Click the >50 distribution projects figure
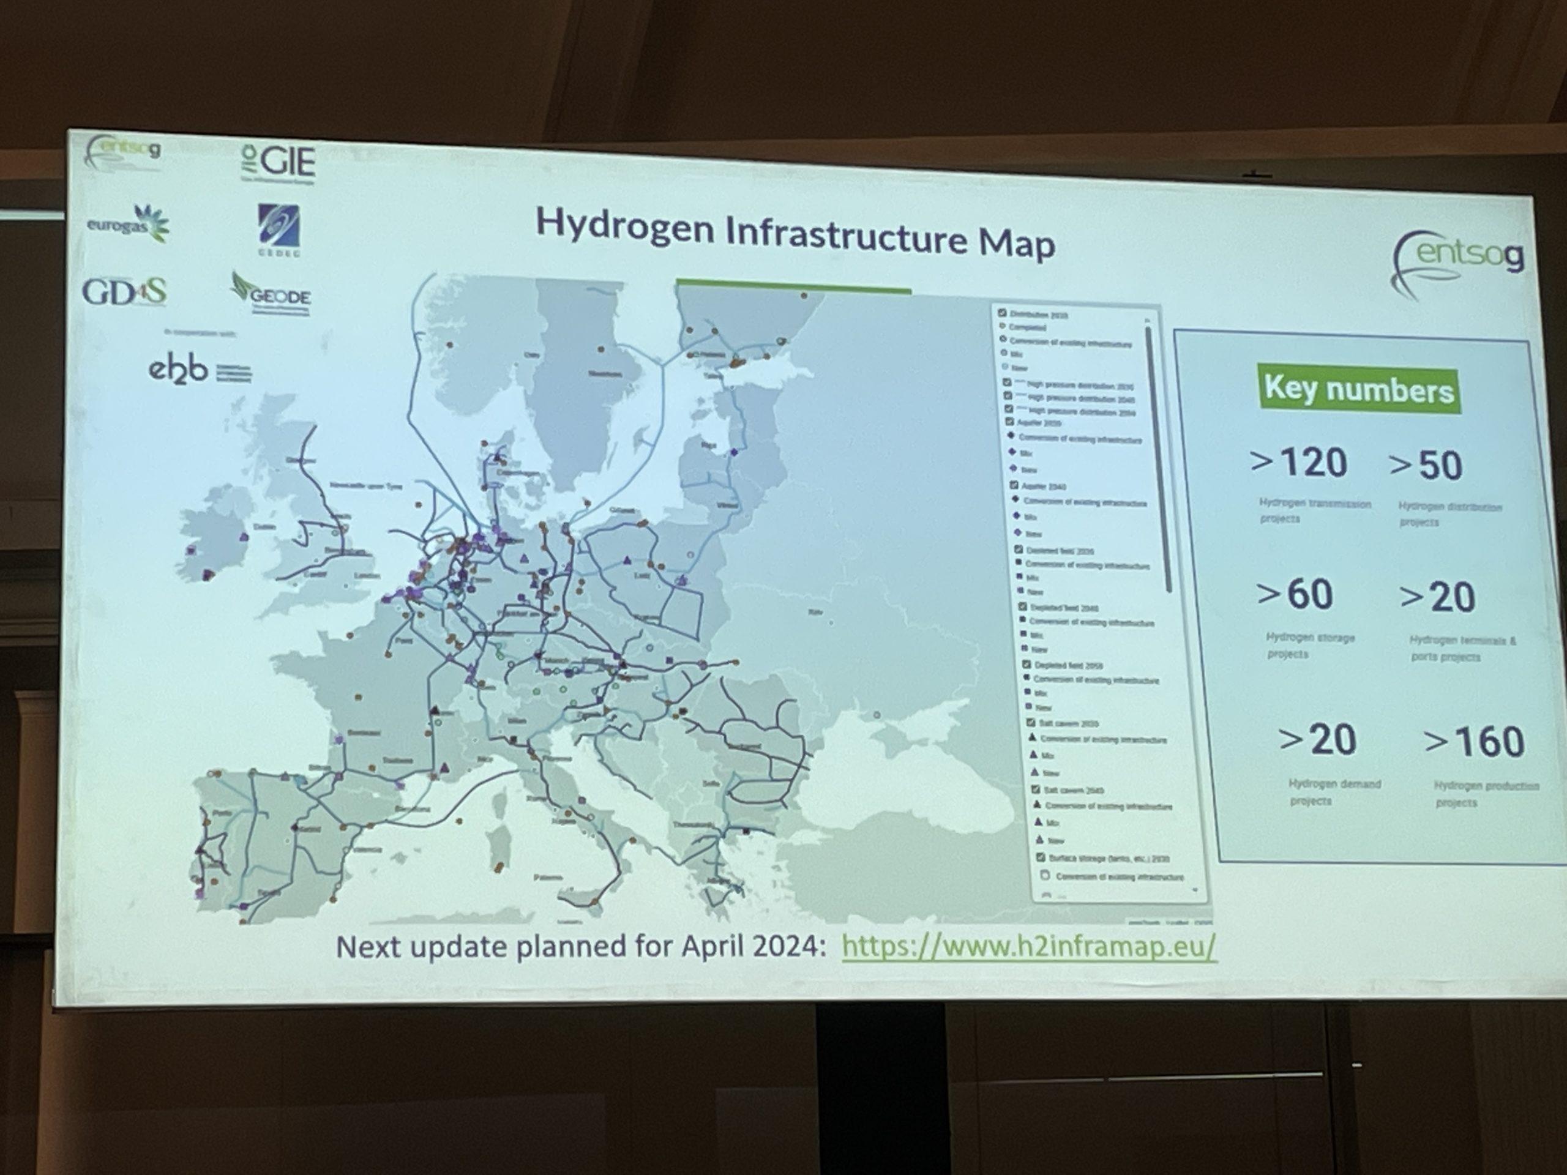This screenshot has height=1175, width=1567. click(x=1426, y=465)
